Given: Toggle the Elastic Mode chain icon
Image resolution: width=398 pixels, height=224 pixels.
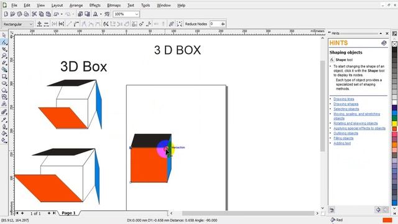Looking at the screenshot, I should [x=172, y=24].
